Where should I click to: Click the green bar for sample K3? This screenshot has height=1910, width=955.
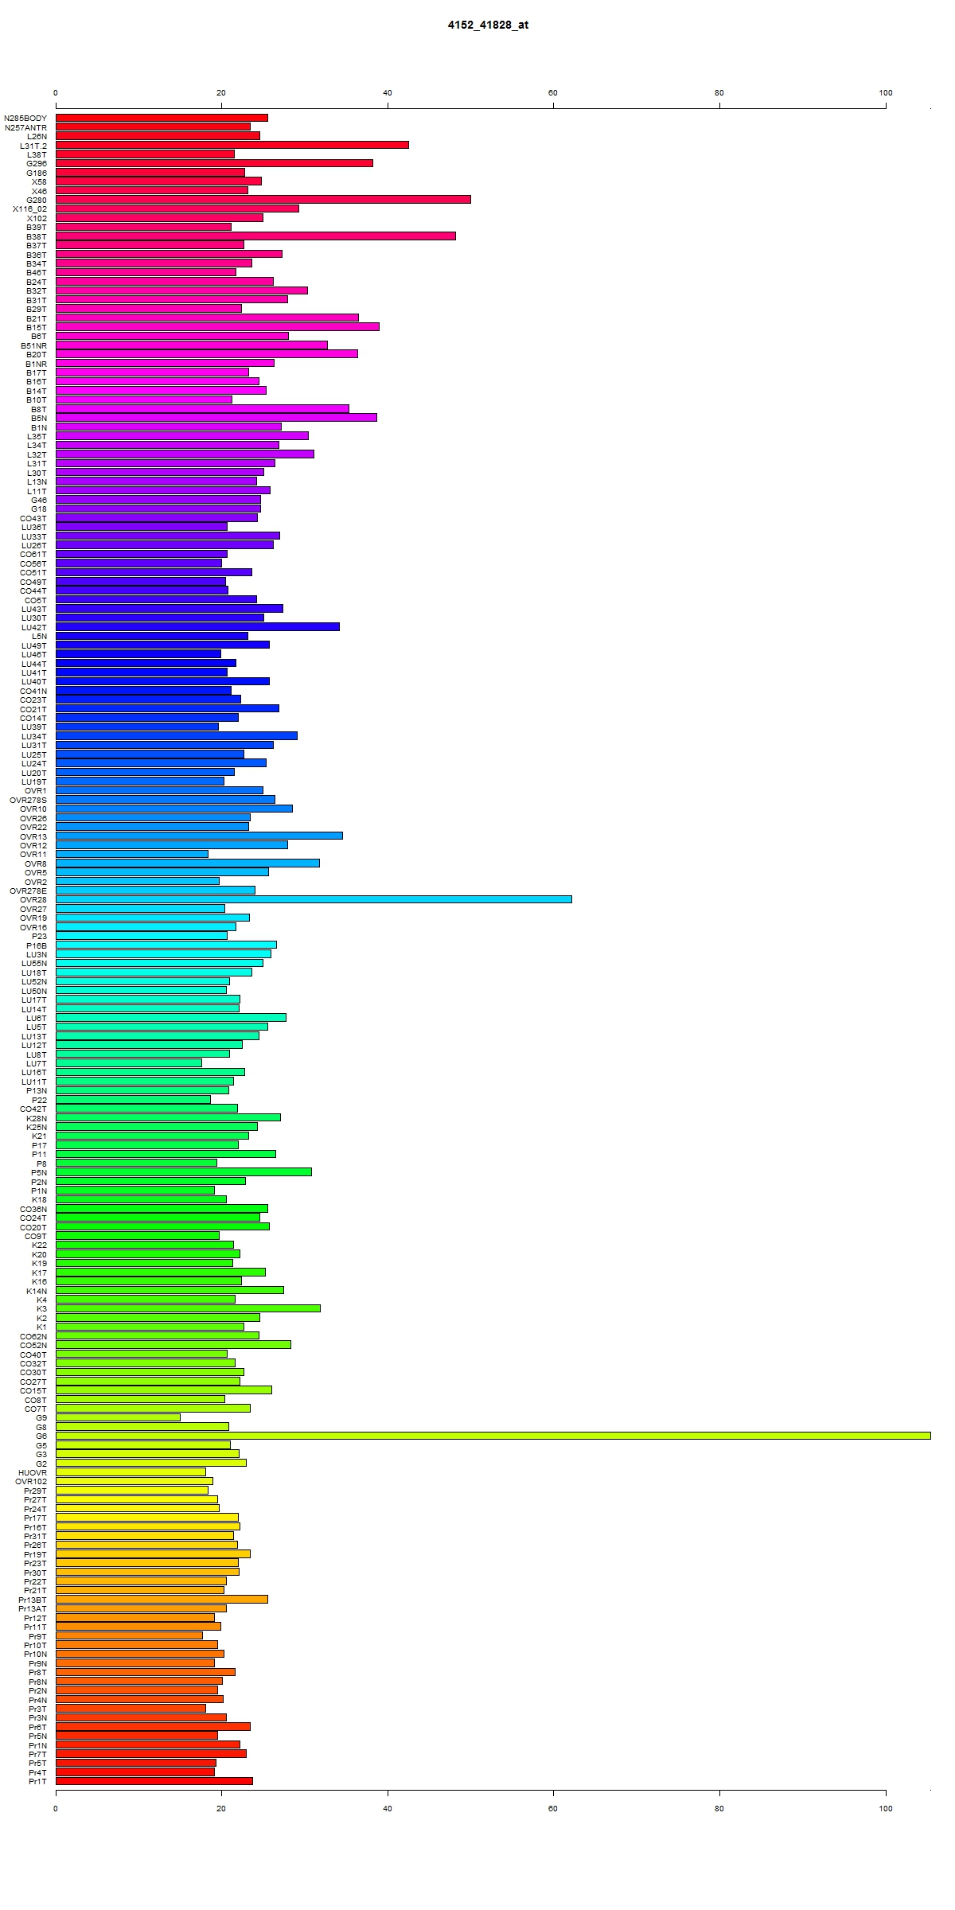click(x=188, y=1308)
